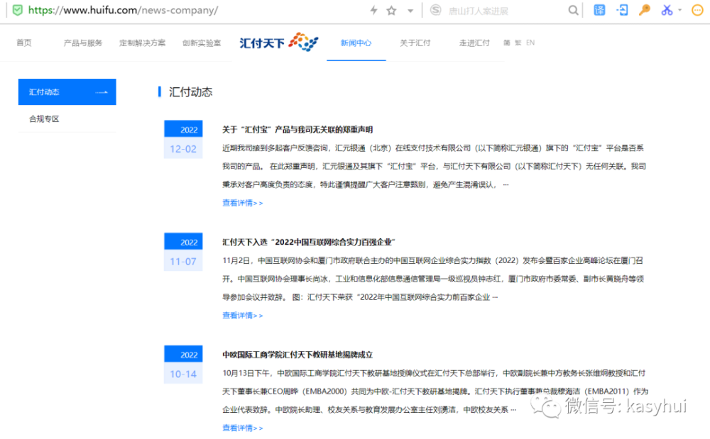The height and width of the screenshot is (439, 710).
Task: Switch language to 繁 traditional Chinese
Action: click(x=518, y=43)
